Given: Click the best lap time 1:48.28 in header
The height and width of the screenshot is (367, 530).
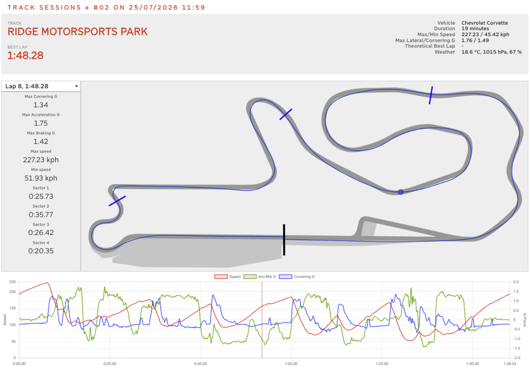Looking at the screenshot, I should pyautogui.click(x=25, y=55).
